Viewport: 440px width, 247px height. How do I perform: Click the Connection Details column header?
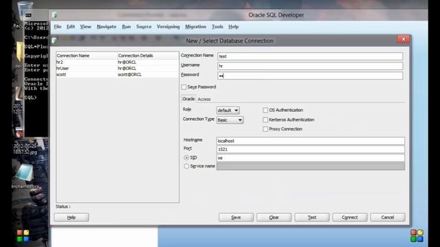148,56
